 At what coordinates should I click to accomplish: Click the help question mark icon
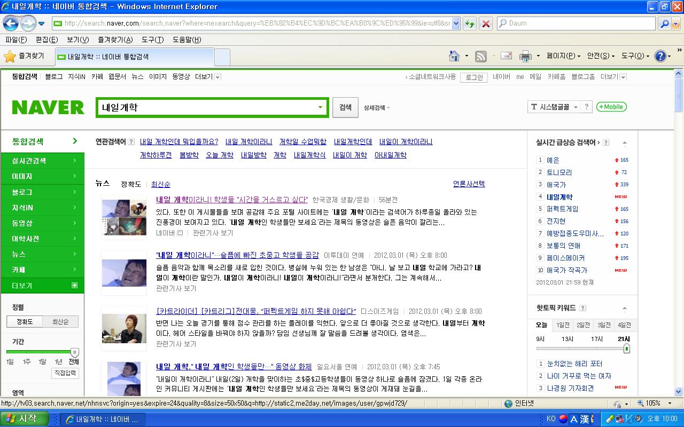tap(660, 56)
